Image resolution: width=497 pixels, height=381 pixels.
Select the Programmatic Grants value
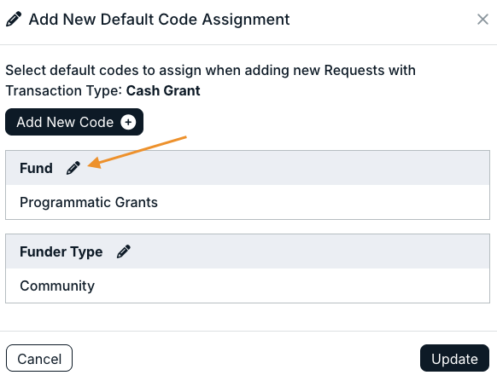point(89,202)
